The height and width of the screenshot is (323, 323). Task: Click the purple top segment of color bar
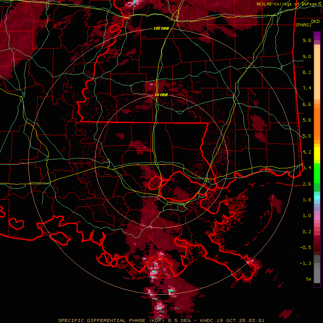317,36
